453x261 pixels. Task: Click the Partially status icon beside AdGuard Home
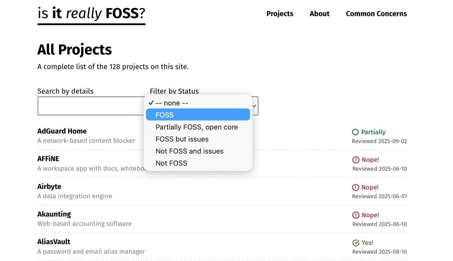[x=355, y=132]
